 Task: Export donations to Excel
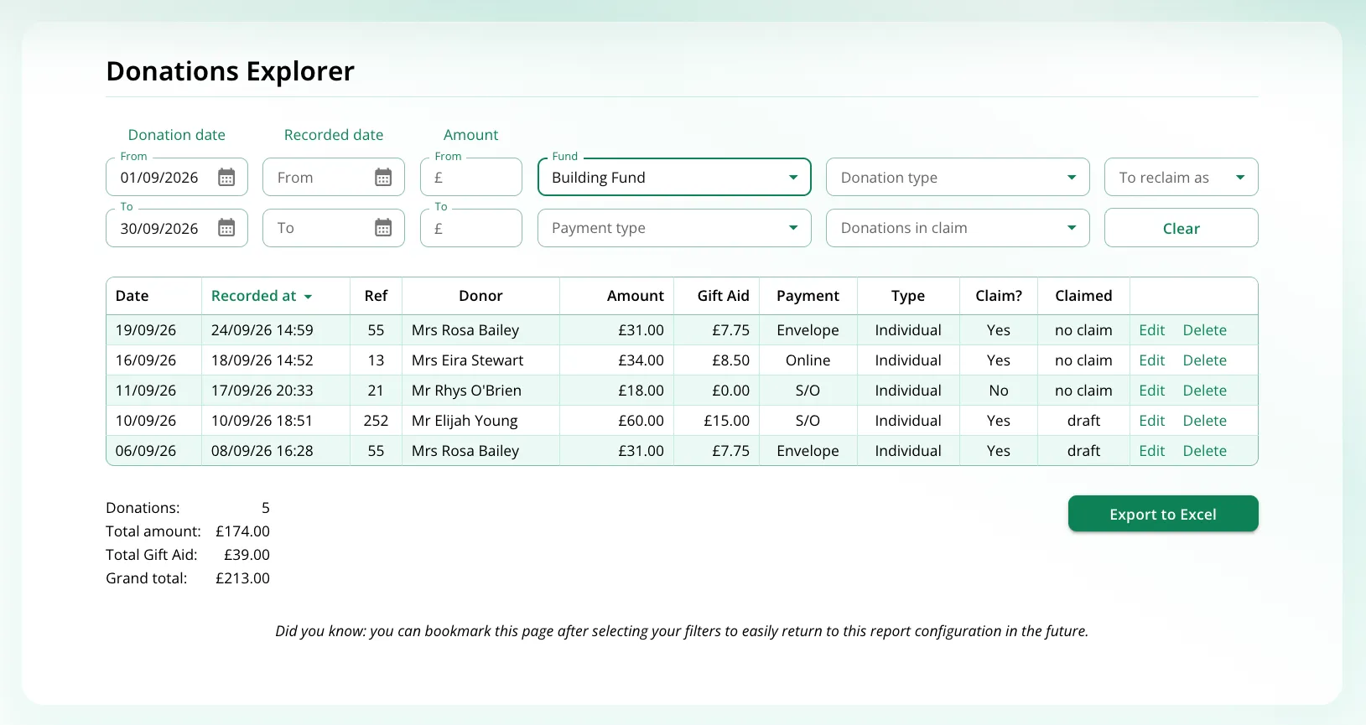click(1162, 514)
